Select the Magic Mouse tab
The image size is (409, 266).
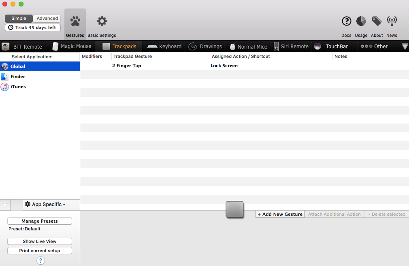pos(72,47)
